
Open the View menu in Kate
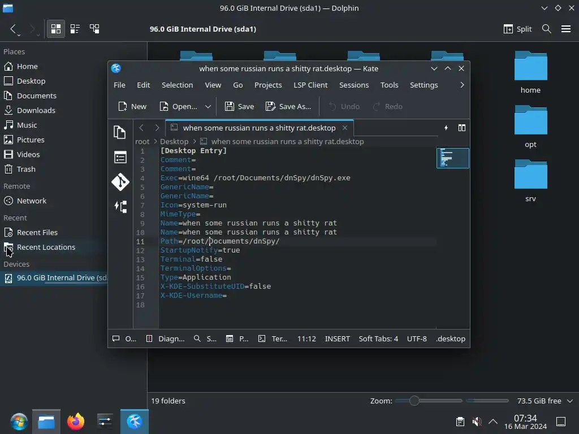click(213, 85)
